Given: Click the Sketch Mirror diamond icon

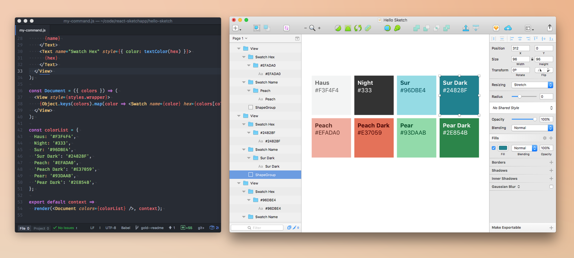Looking at the screenshot, I should tap(496, 28).
